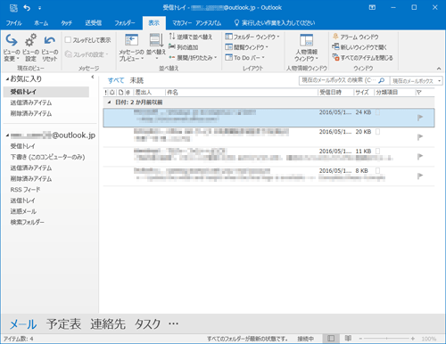Viewport: 446px width, 344px height.
Task: Click 新しいウィンドウで開く
Action: [359, 47]
